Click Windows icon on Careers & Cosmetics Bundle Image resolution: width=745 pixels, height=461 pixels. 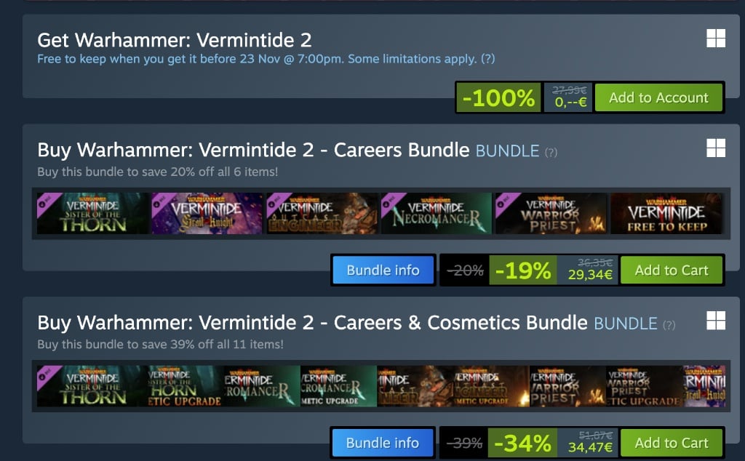pos(716,321)
